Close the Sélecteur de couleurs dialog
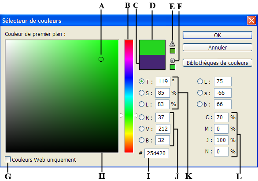Image resolution: width=258 pixels, height=181 pixels. 251,21
